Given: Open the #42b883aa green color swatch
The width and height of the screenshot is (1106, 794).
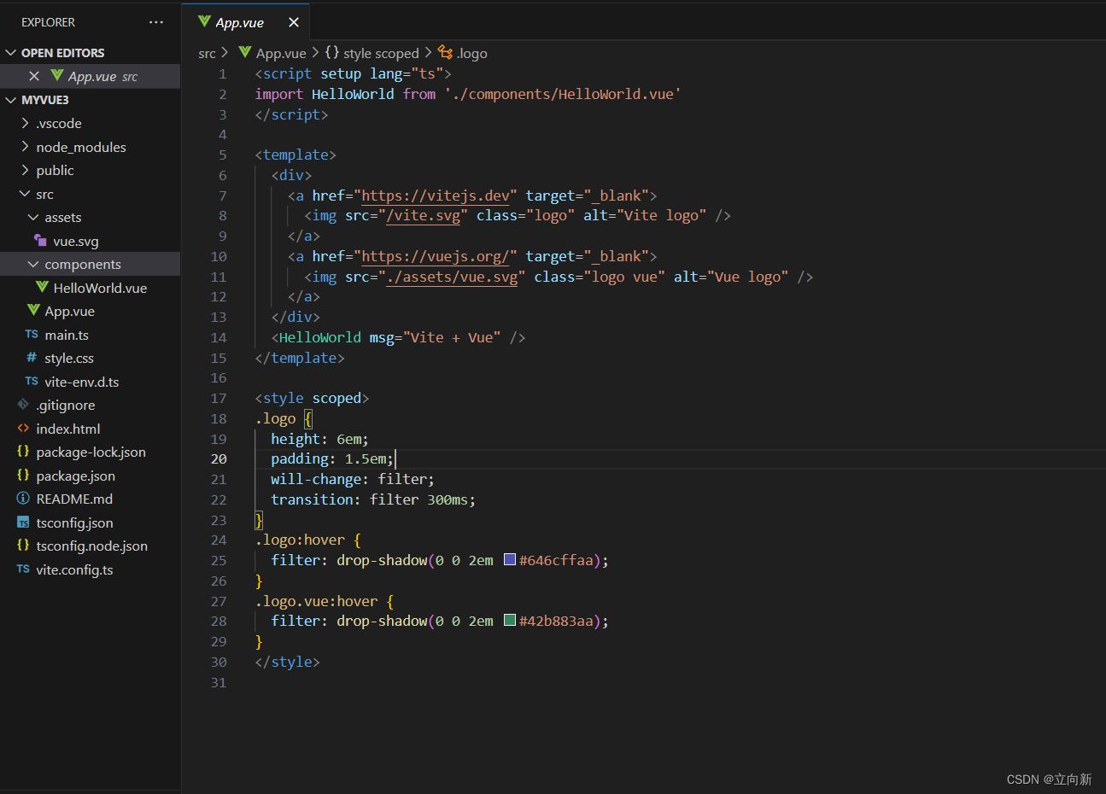Looking at the screenshot, I should coord(510,621).
